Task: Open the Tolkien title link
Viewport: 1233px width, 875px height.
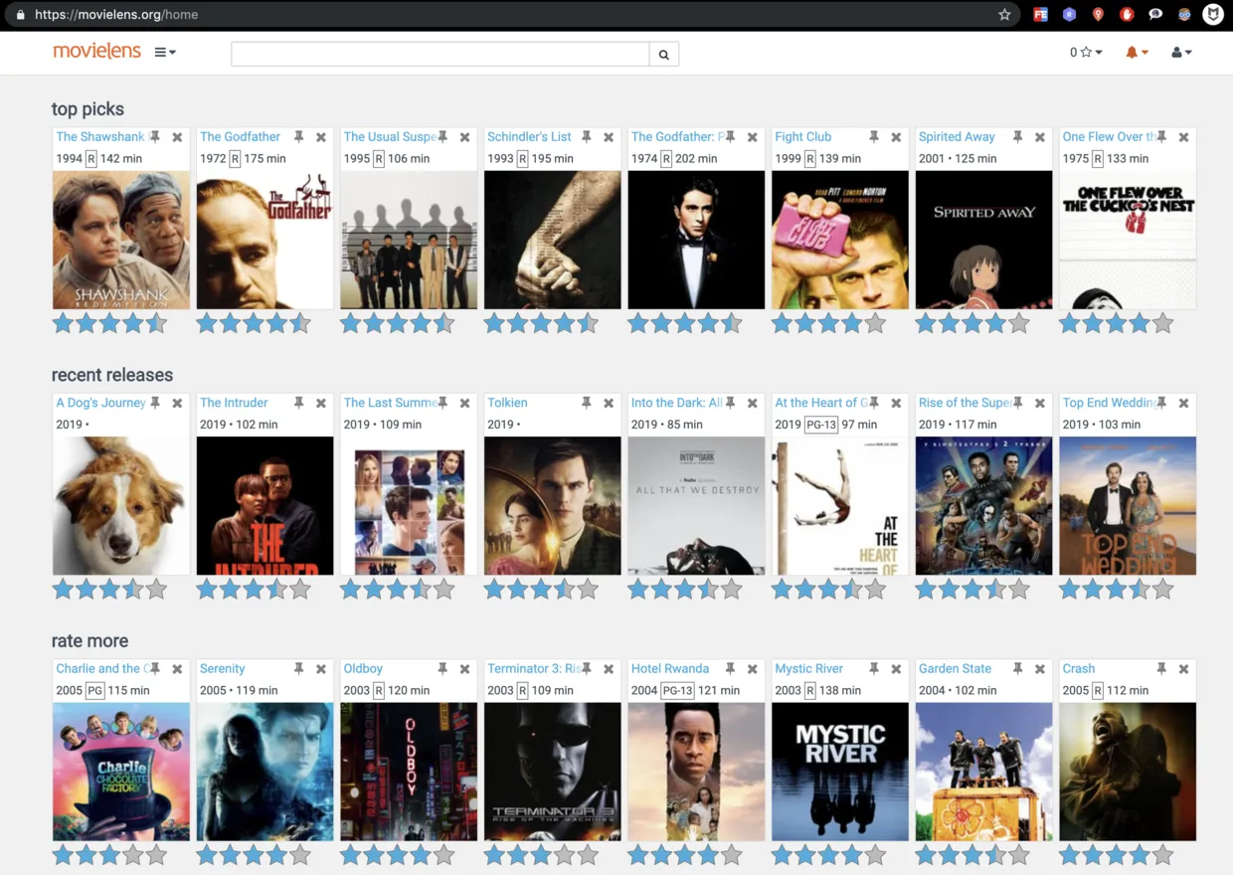Action: coord(507,403)
